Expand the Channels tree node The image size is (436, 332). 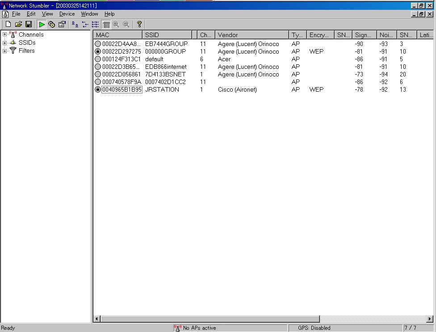5,34
